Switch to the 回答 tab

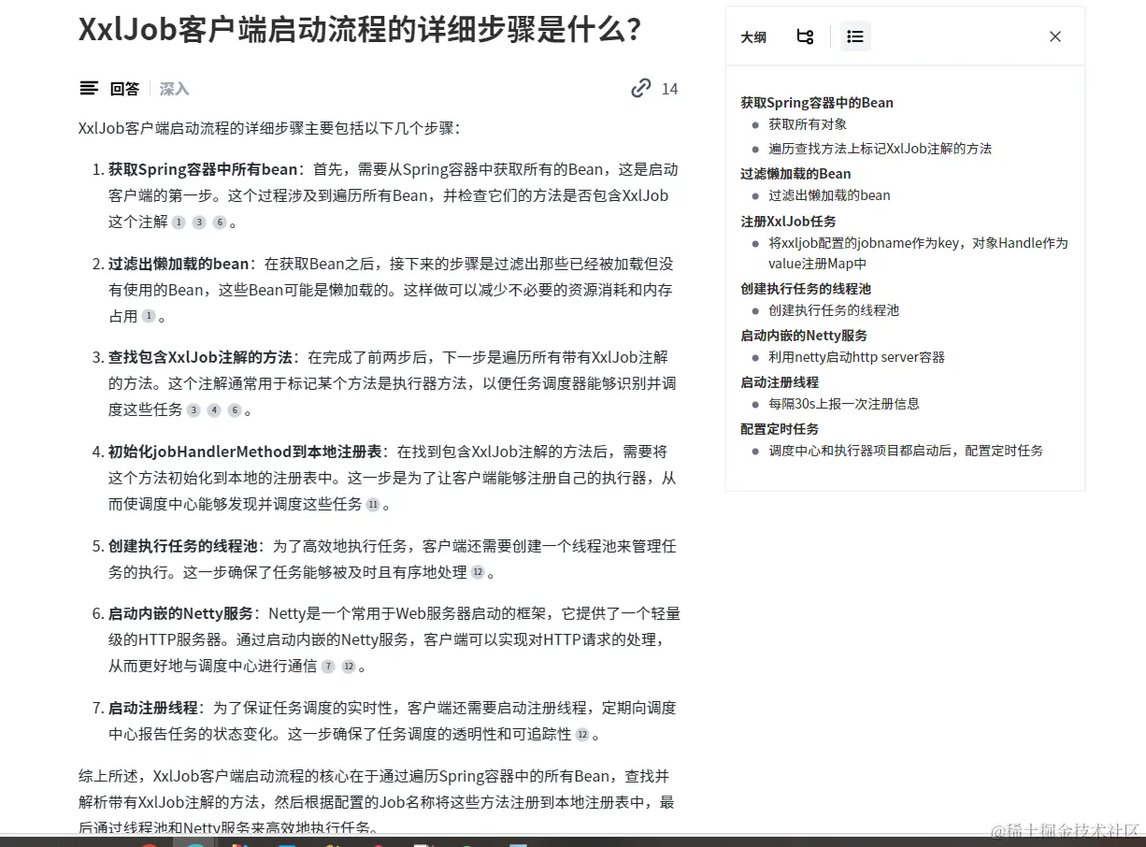pos(124,89)
